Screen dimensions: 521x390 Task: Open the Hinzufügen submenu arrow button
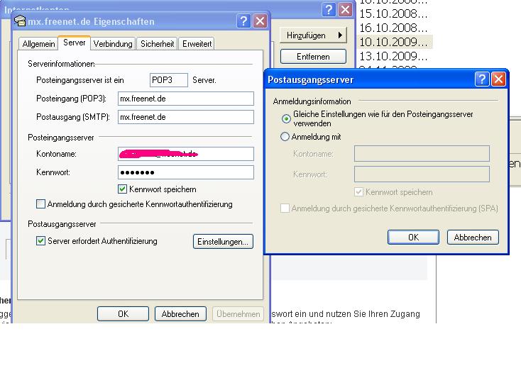click(x=313, y=35)
